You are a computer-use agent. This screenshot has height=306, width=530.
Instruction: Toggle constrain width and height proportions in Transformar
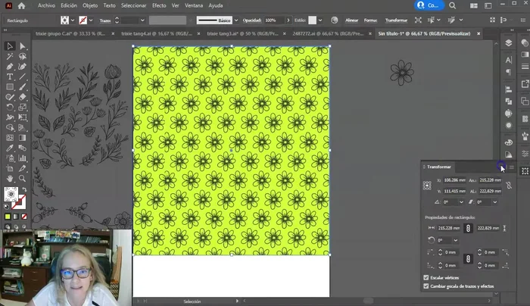(509, 186)
